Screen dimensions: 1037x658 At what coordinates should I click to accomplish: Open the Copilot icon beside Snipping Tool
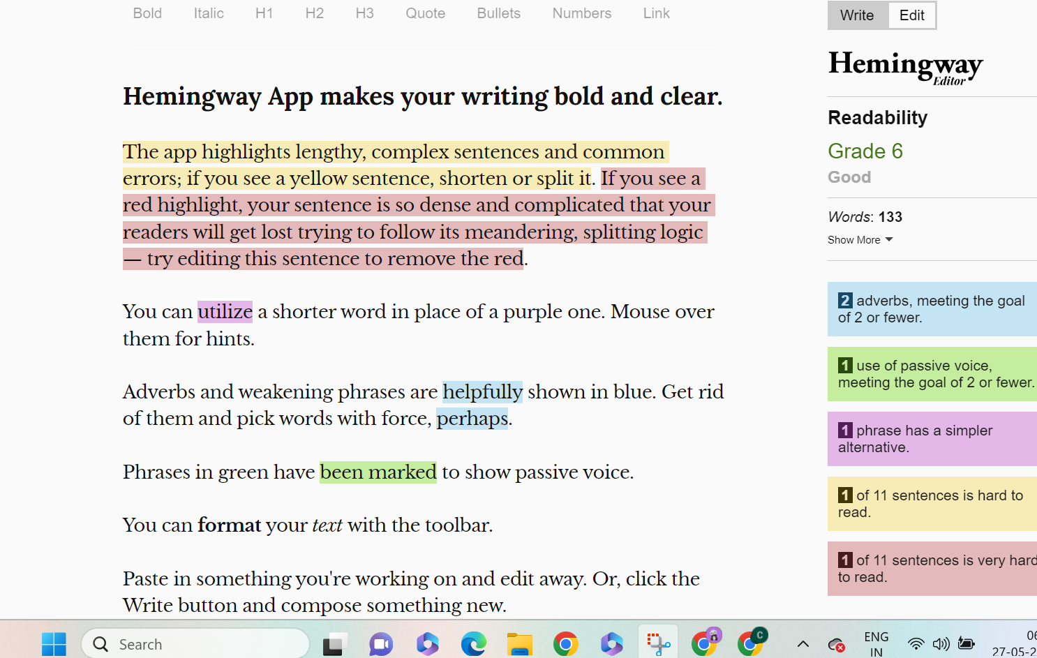(x=611, y=644)
